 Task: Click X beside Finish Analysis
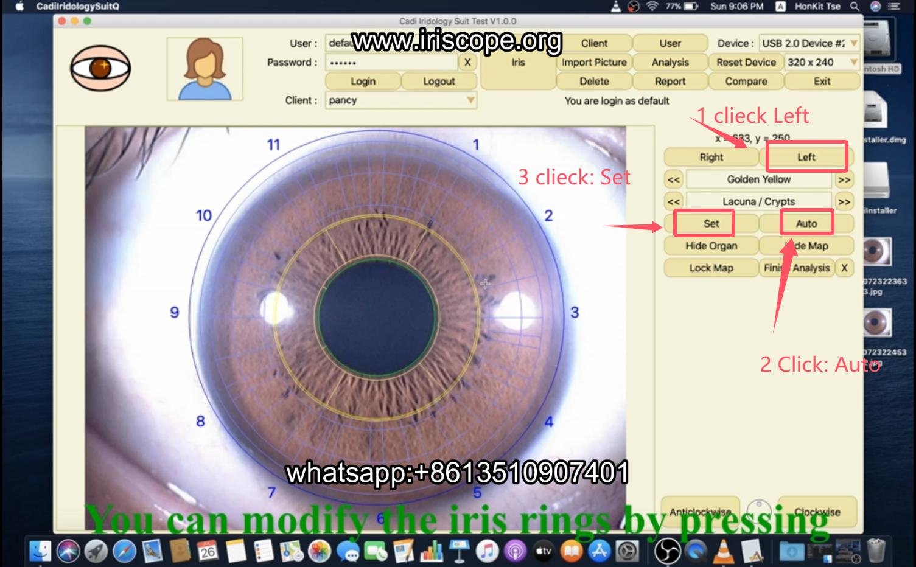point(844,268)
